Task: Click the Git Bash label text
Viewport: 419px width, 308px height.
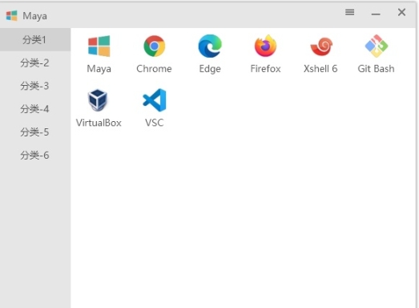Action: [x=376, y=69]
